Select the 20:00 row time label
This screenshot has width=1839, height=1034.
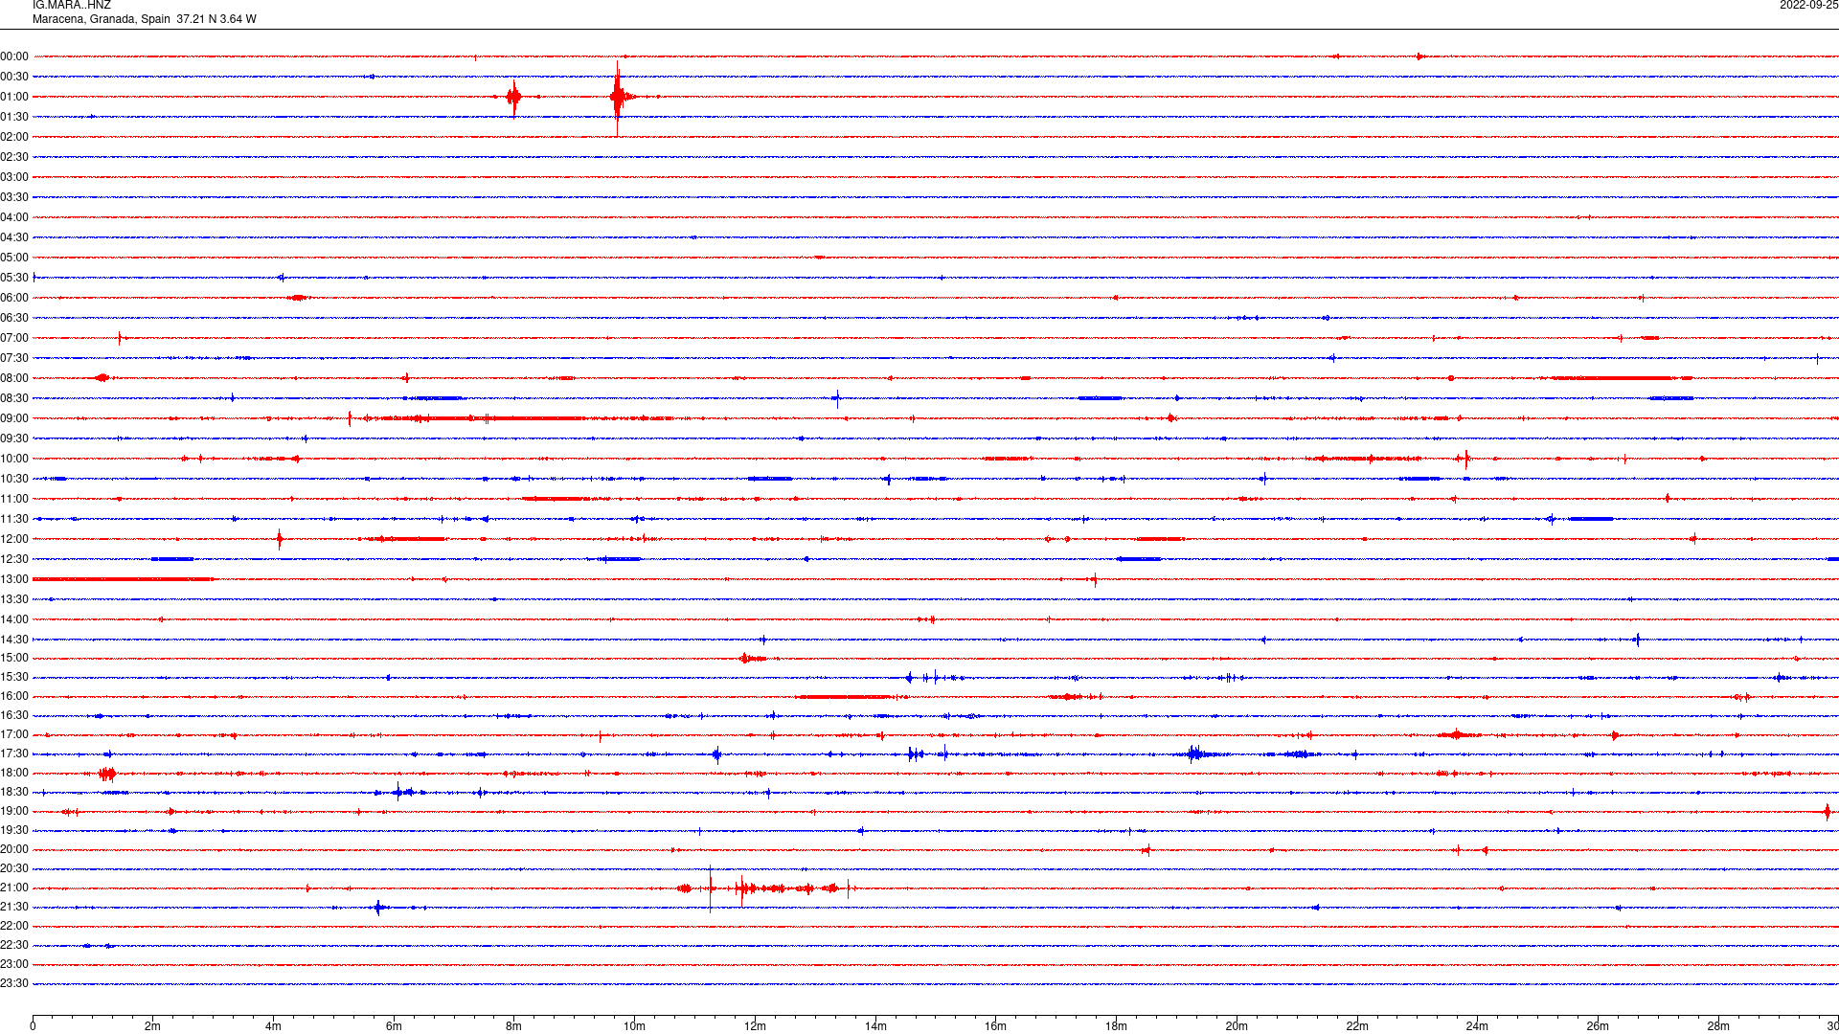[14, 849]
